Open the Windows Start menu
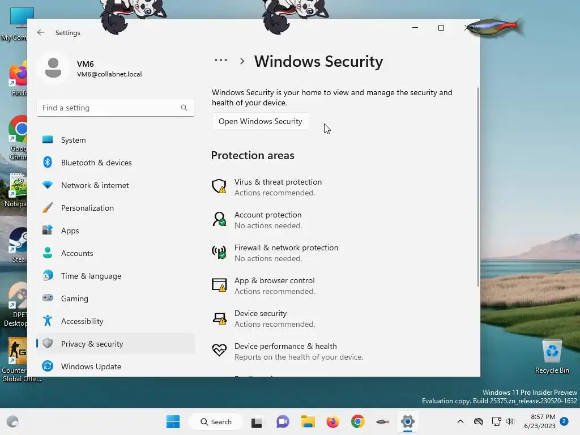 (x=173, y=421)
